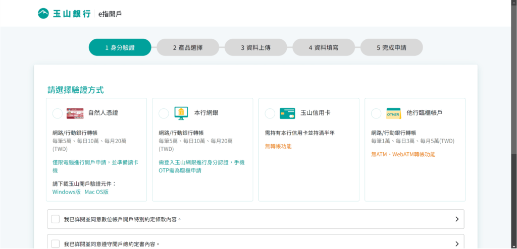517x249 pixels.
Task: Go to step 2 產品選擇
Action: (188, 47)
